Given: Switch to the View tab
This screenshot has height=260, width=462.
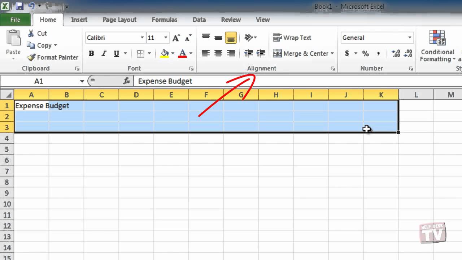Looking at the screenshot, I should click(262, 20).
